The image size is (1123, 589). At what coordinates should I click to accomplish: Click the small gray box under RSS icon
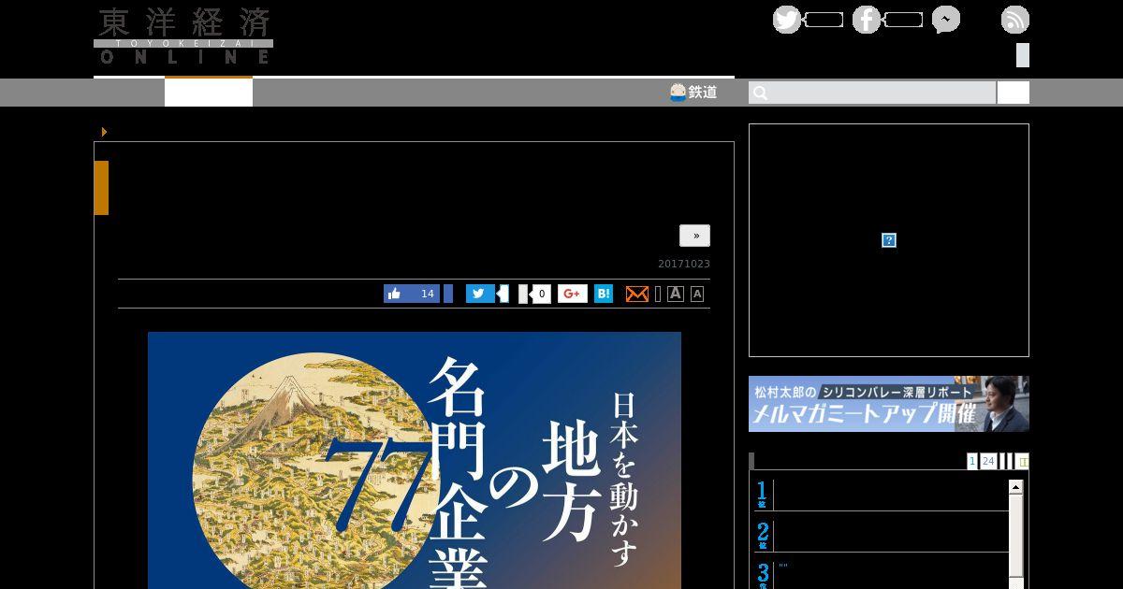click(x=1023, y=55)
